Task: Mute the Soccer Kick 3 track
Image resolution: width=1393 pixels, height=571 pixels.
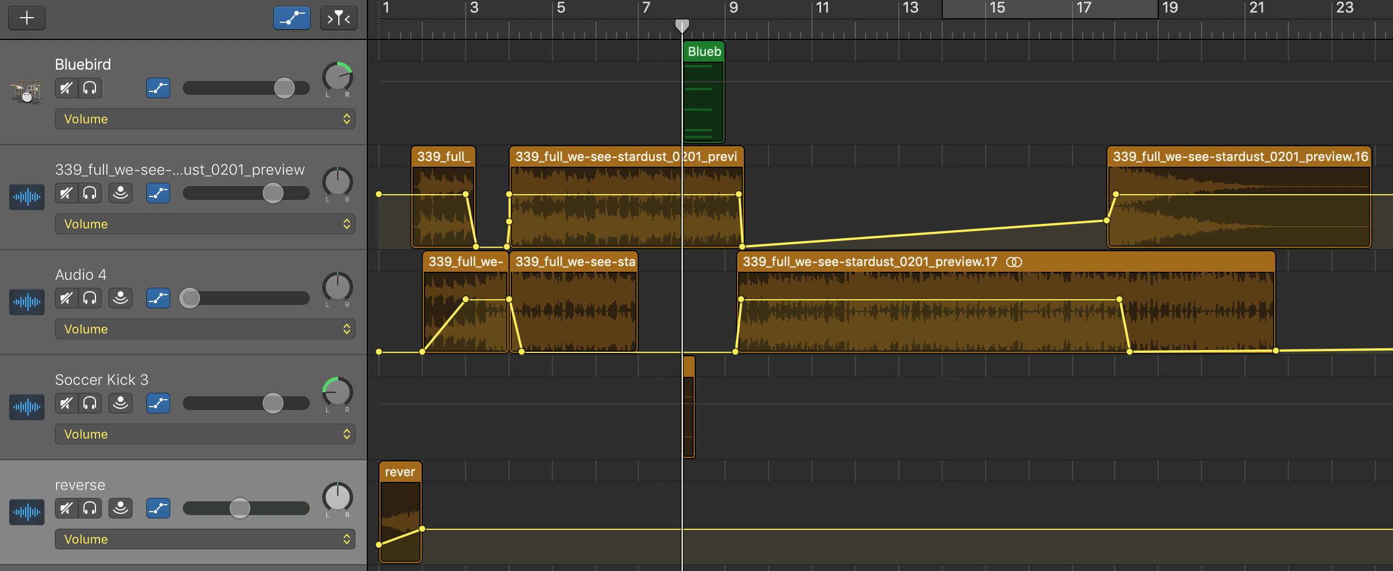Action: 67,403
